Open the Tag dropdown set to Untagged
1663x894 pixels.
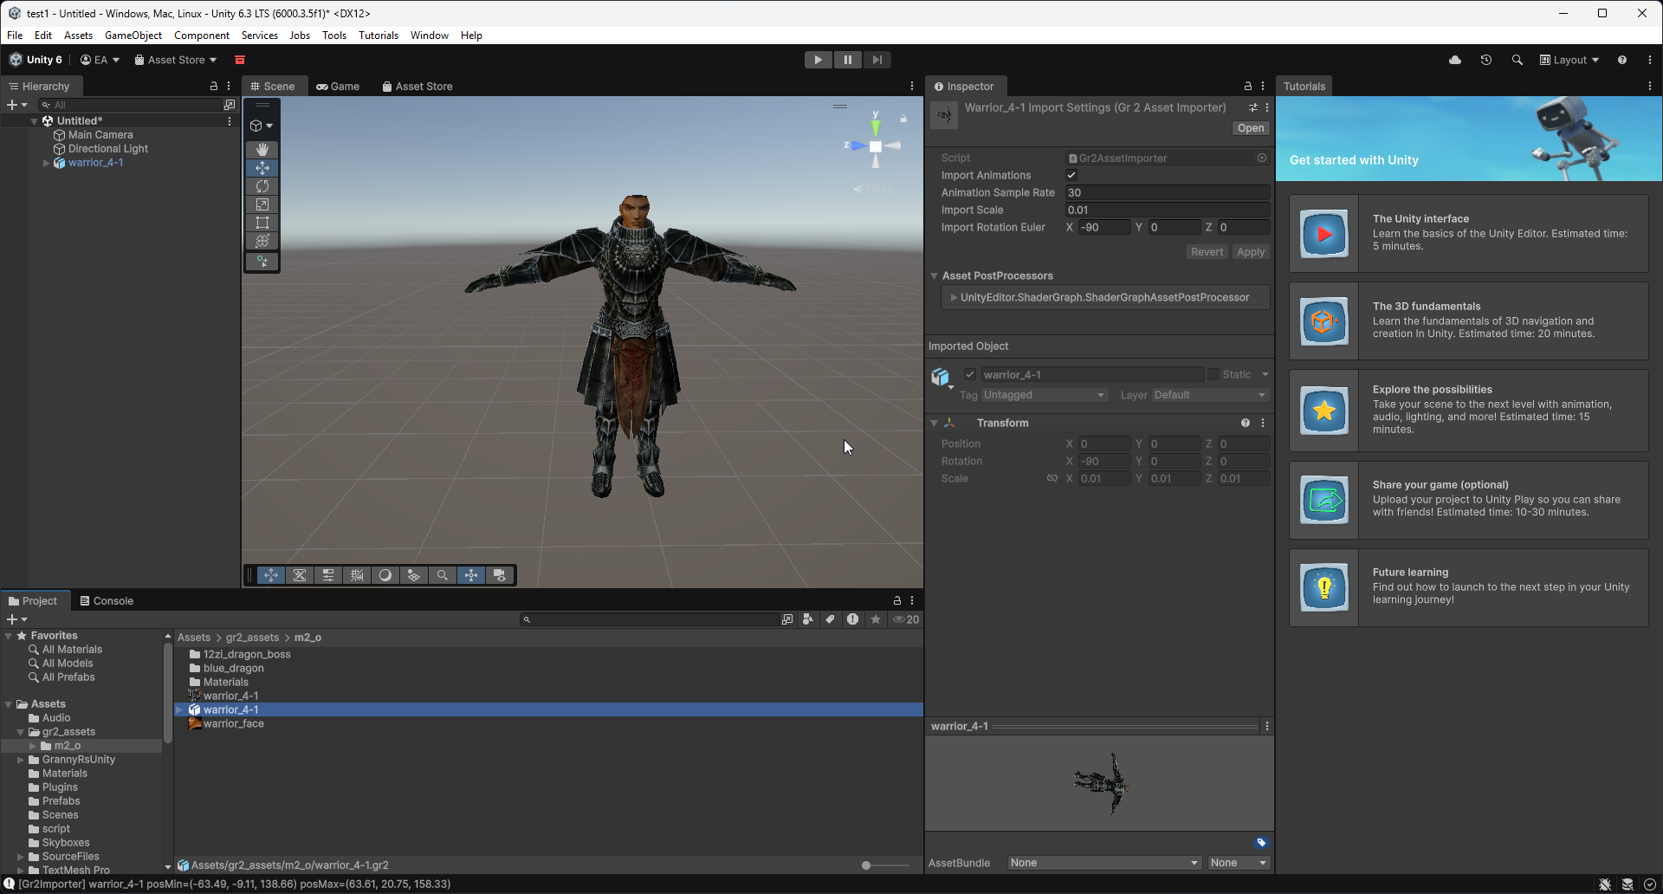click(1045, 395)
